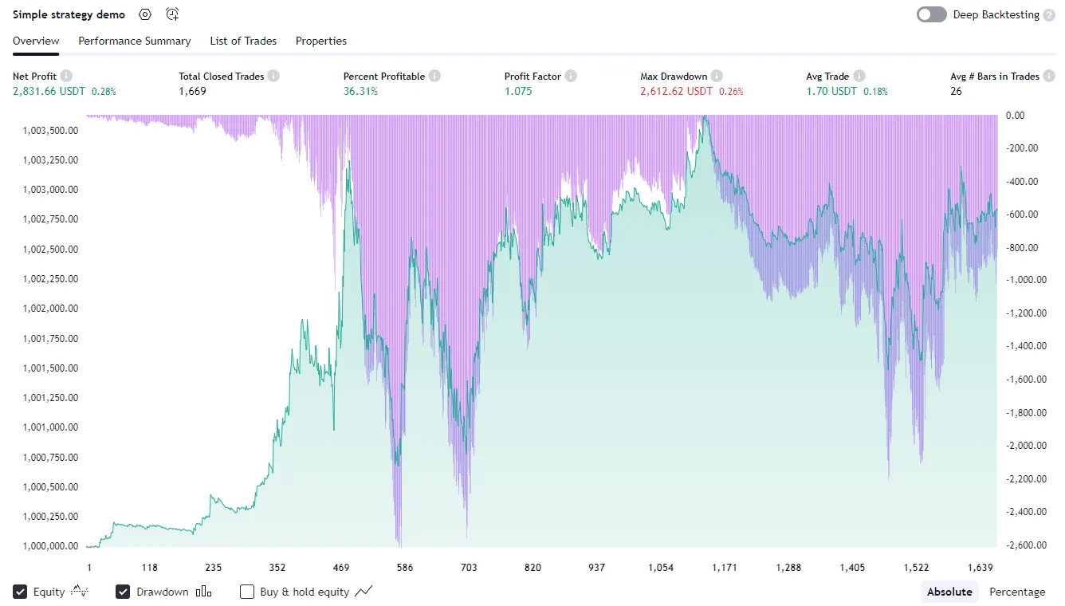Viewport: 1065px width, 606px height.
Task: Open strategy settings gear icon
Action: [x=144, y=14]
